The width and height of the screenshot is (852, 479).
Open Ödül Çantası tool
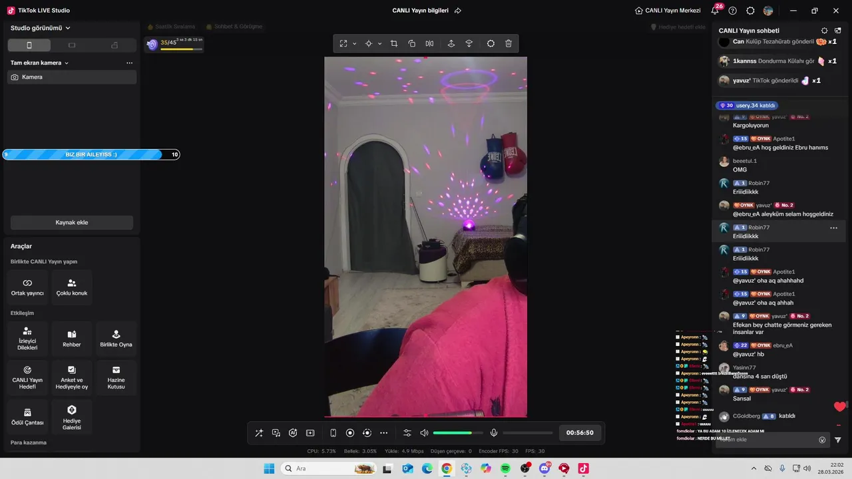27,417
